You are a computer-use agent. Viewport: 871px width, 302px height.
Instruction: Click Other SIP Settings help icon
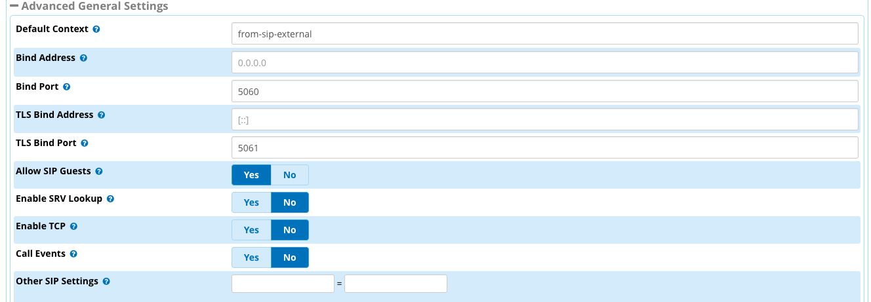106,281
